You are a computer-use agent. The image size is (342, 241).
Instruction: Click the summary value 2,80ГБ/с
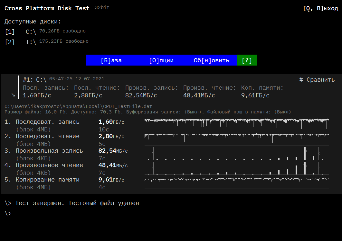88,95
